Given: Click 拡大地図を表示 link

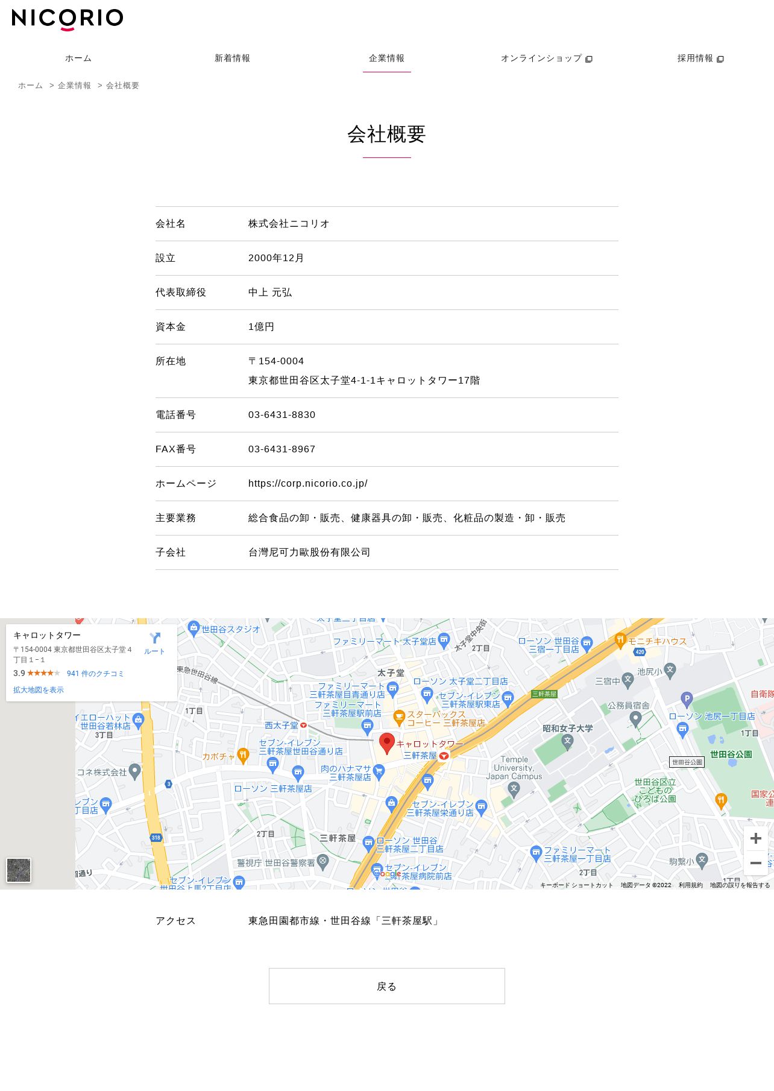Looking at the screenshot, I should click(39, 690).
